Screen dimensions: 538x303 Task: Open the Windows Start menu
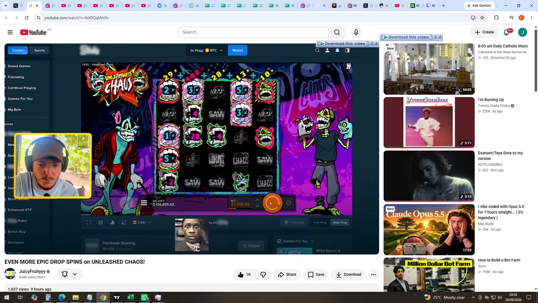tap(6, 298)
